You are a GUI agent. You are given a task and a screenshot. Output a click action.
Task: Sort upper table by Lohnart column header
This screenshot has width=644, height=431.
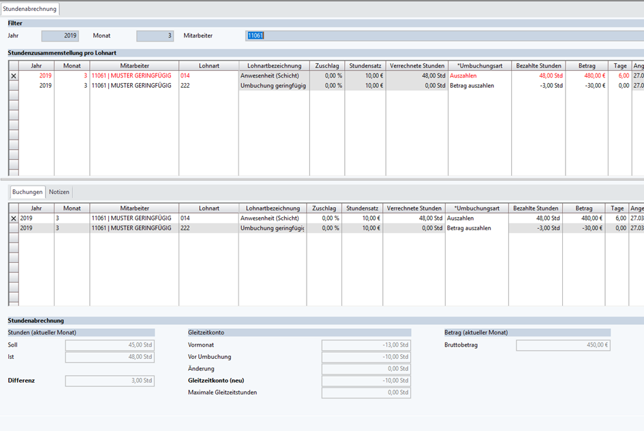tap(209, 65)
